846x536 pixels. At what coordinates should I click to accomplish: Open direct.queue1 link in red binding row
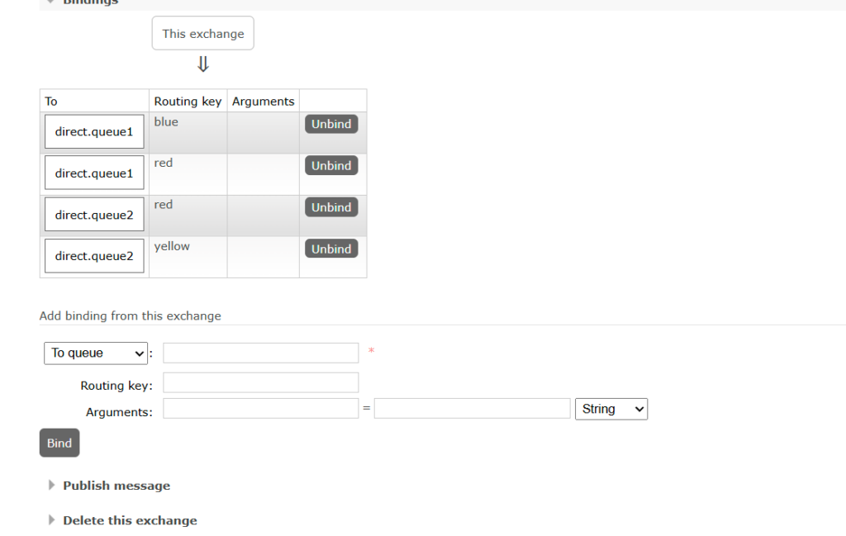point(94,173)
